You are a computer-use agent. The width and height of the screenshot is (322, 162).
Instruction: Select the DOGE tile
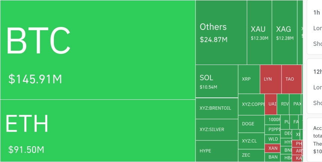click(251, 124)
